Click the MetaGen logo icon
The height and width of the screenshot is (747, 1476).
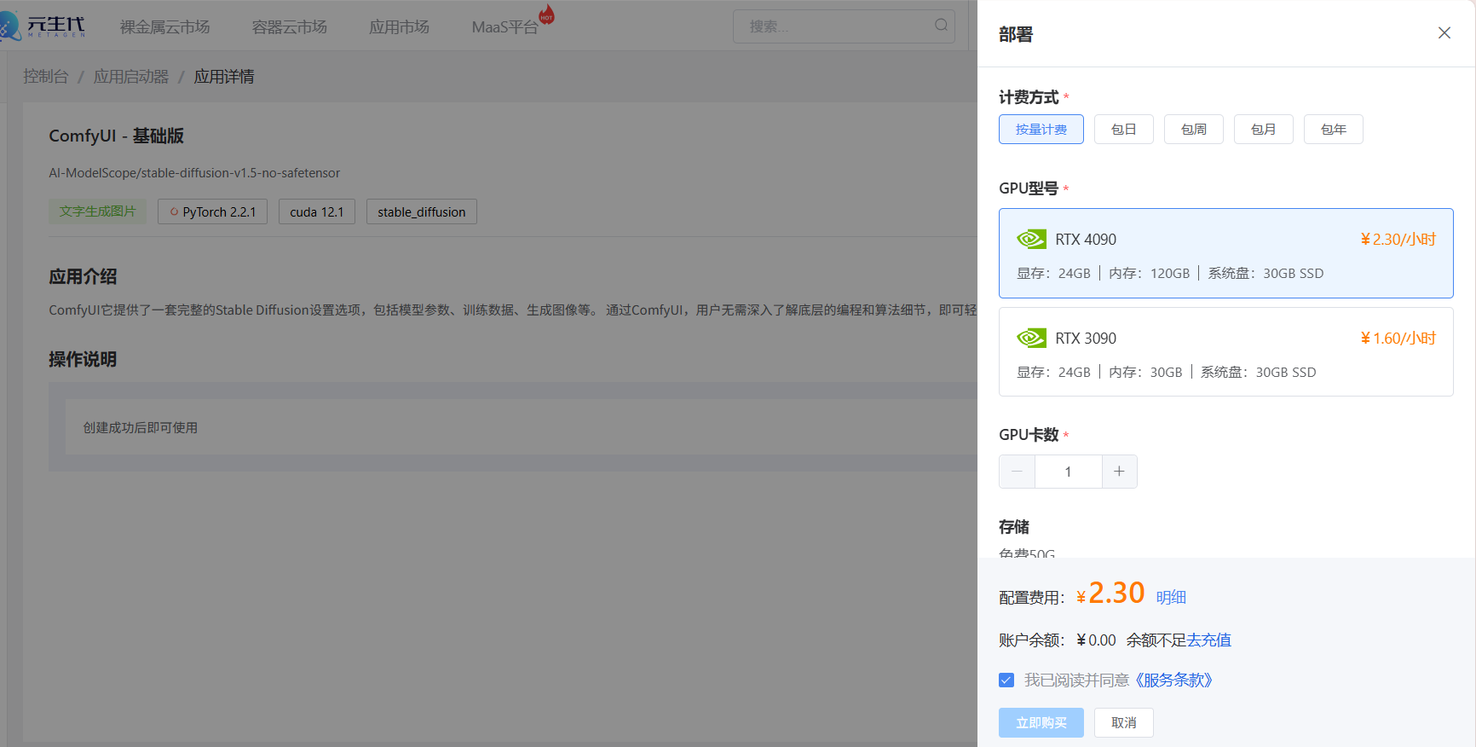coord(9,26)
